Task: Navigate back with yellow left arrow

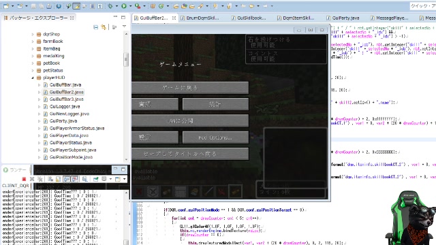Action: (251, 6)
